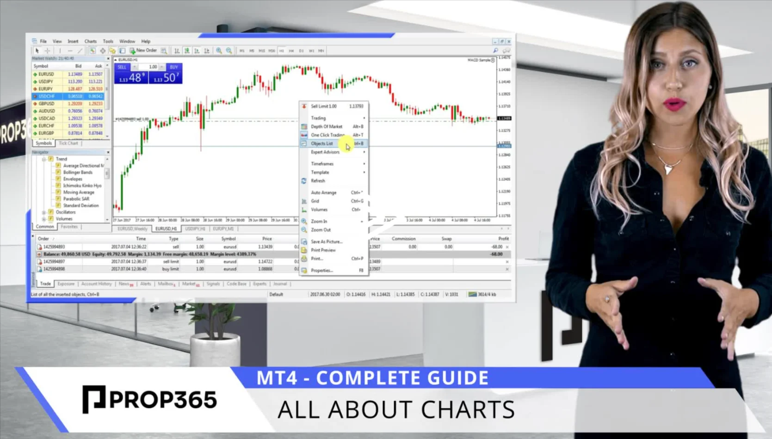The image size is (772, 439).
Task: Set timeframe to MN in toolbar
Action: click(x=321, y=51)
